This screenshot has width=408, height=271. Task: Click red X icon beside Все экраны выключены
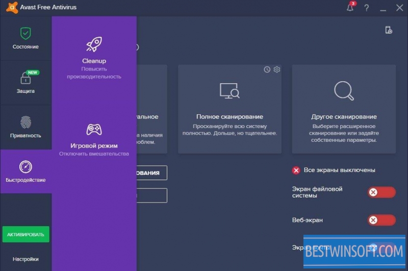click(296, 170)
